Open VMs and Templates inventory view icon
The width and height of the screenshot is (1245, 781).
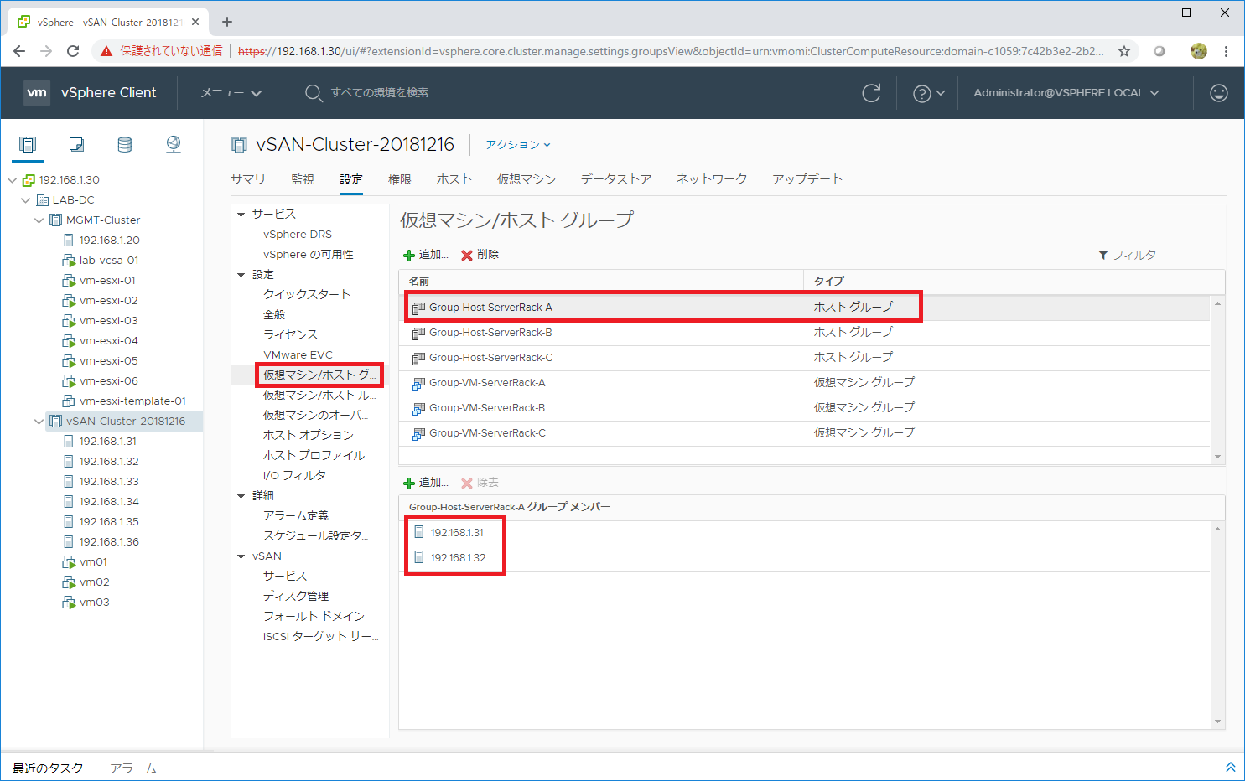[x=76, y=144]
